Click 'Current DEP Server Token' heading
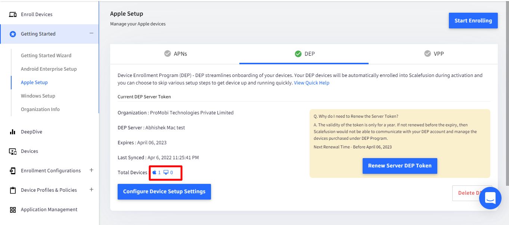Viewport: 509px width, 225px height. [144, 96]
